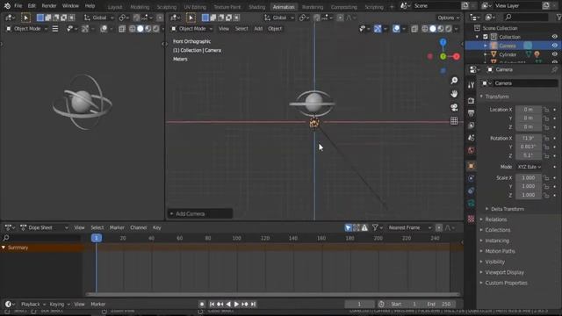Jump to start frame button

tap(212, 305)
